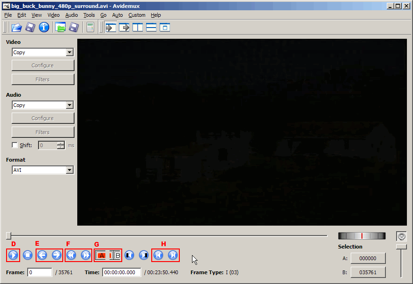Open the Go menu

[103, 15]
